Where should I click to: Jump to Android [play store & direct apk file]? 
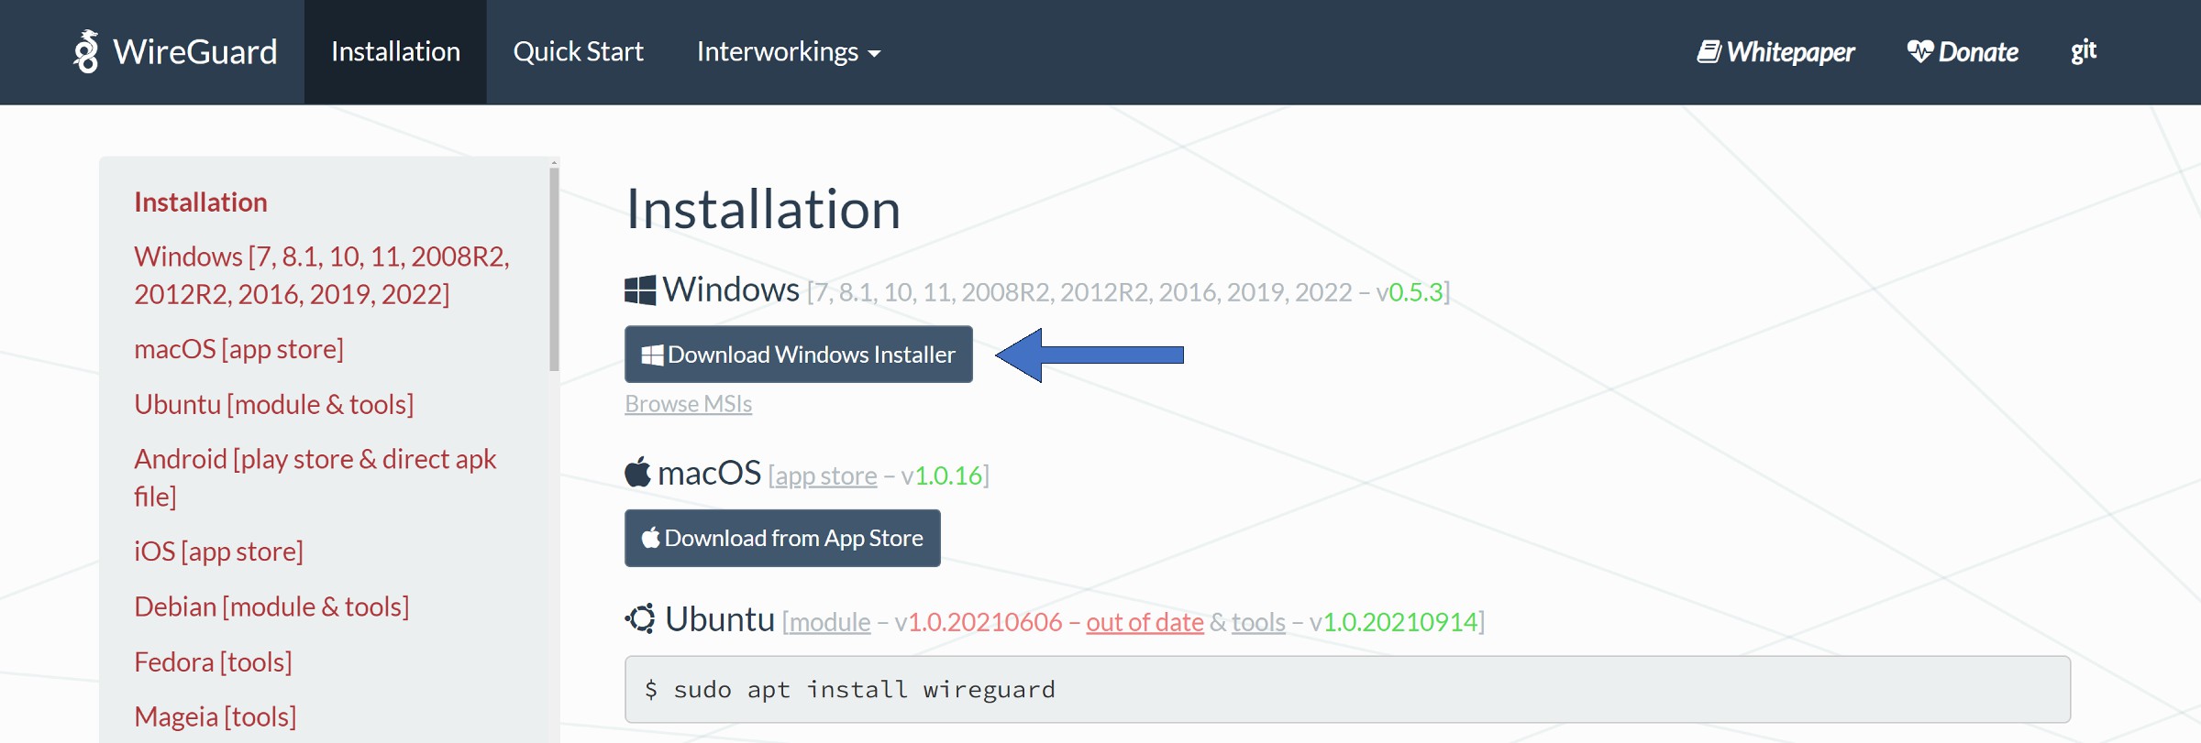click(315, 477)
